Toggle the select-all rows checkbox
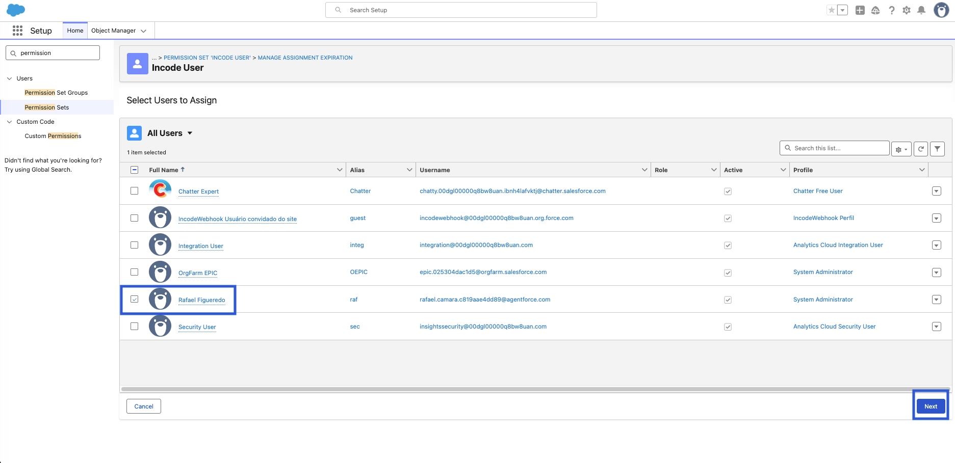 (135, 170)
